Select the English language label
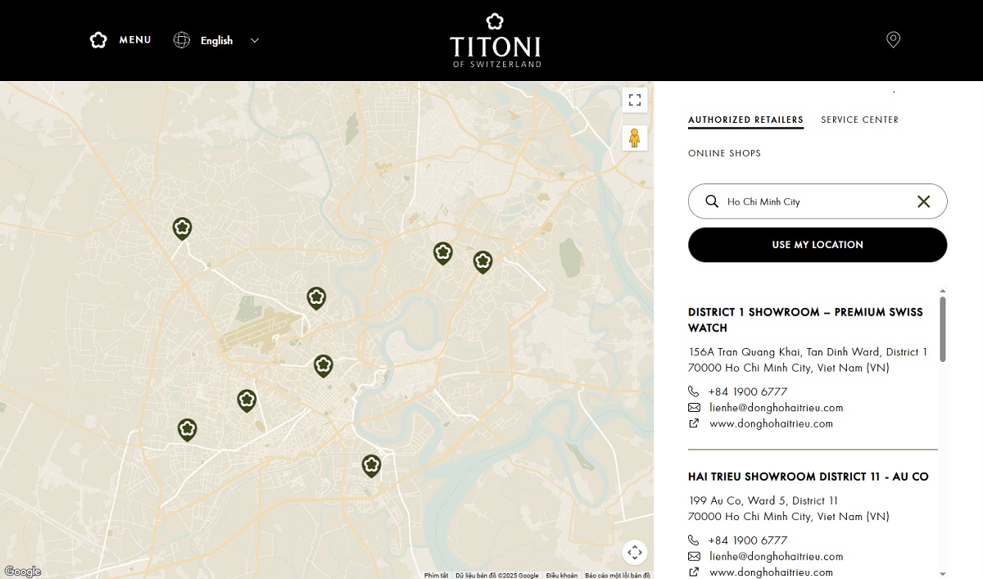The image size is (983, 579). pyautogui.click(x=216, y=40)
